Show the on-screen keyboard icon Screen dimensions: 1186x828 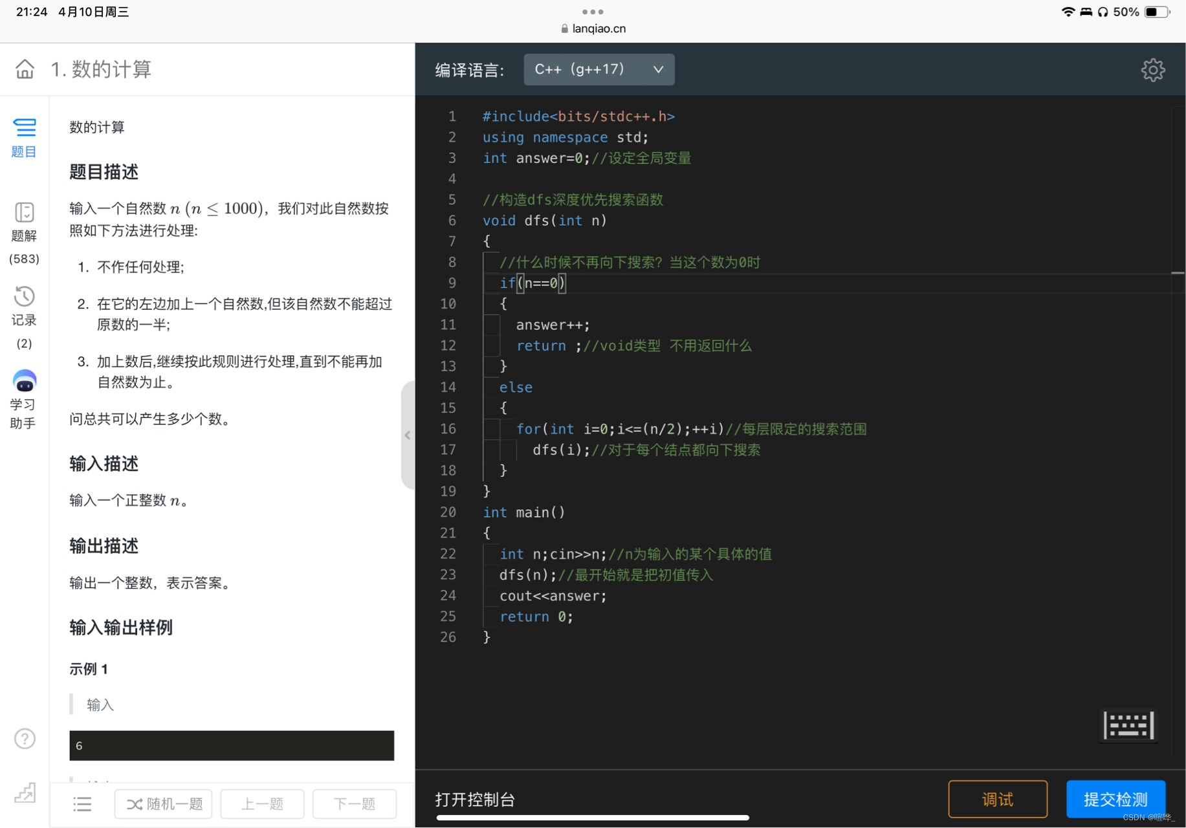(1128, 725)
